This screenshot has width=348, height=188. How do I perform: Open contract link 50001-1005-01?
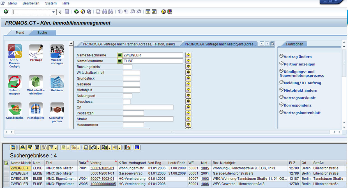pos(102,168)
